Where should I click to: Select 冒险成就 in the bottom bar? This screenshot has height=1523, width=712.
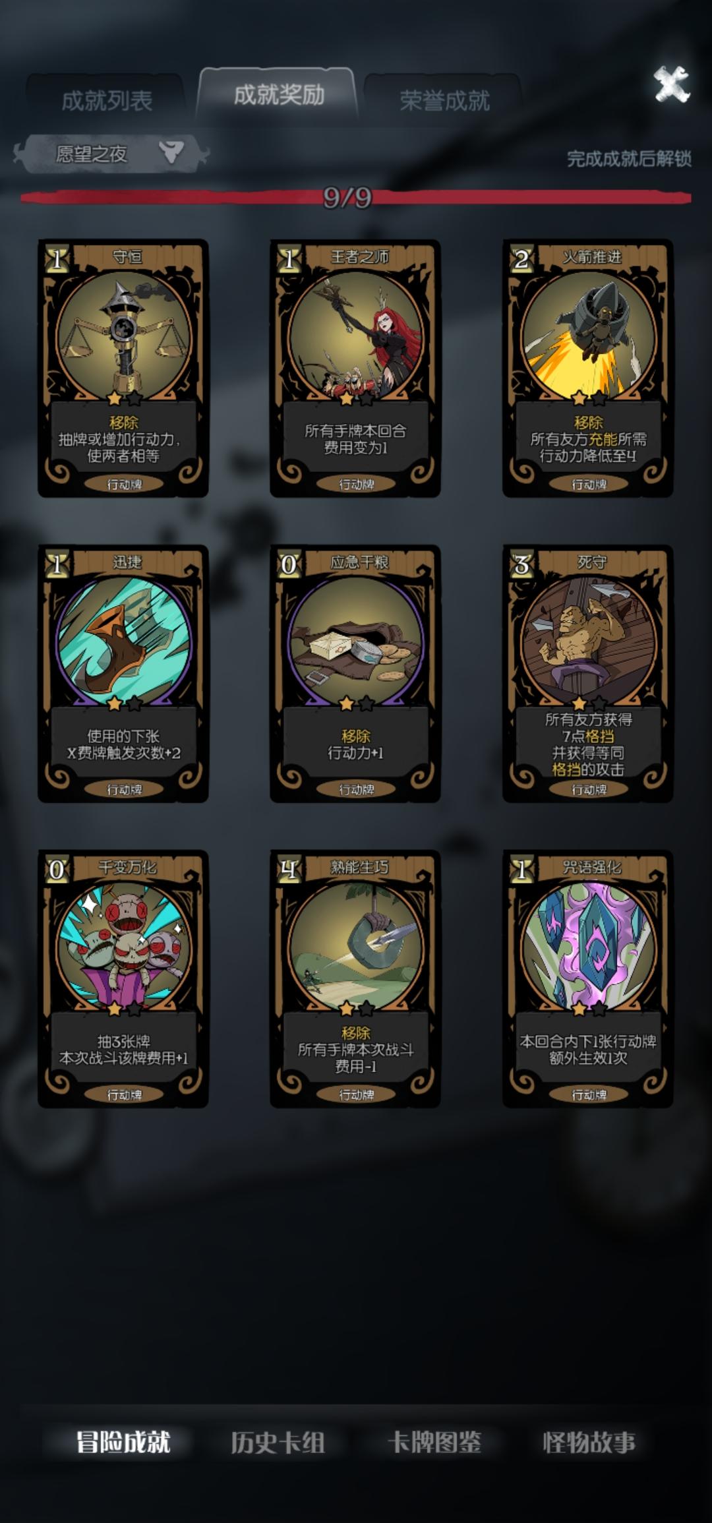[x=123, y=1443]
